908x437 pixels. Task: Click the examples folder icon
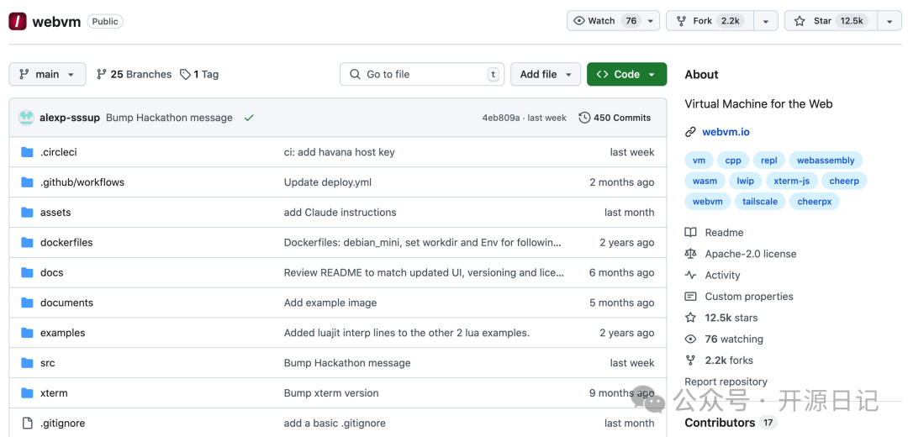pyautogui.click(x=27, y=333)
